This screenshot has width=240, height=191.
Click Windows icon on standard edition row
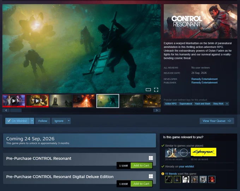click(x=151, y=158)
